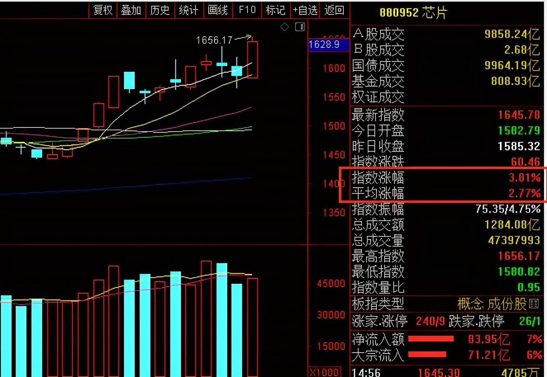Click the 概念 category label
547x377 pixels.
click(471, 304)
